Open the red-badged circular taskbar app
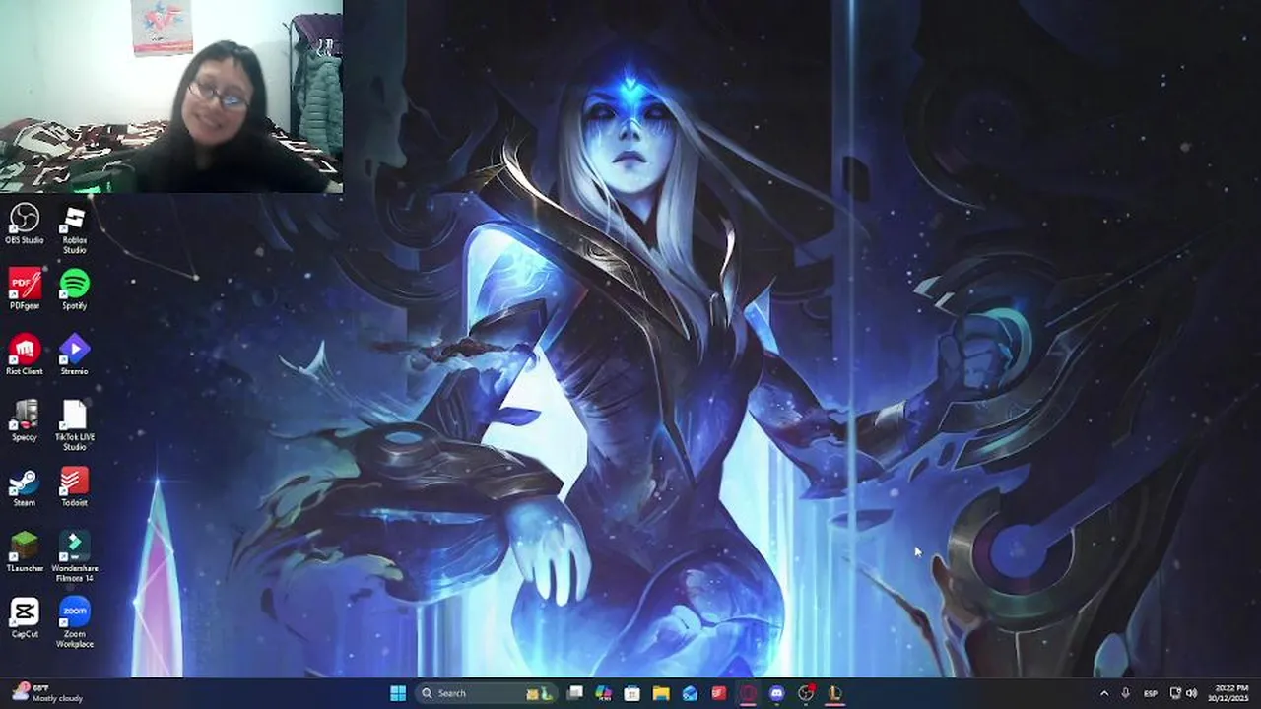 click(806, 693)
